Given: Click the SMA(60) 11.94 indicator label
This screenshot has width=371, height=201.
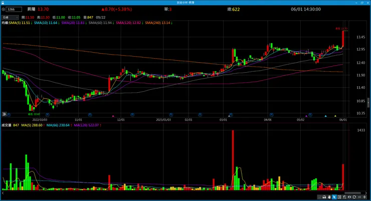Looking at the screenshot, I should (x=100, y=23).
